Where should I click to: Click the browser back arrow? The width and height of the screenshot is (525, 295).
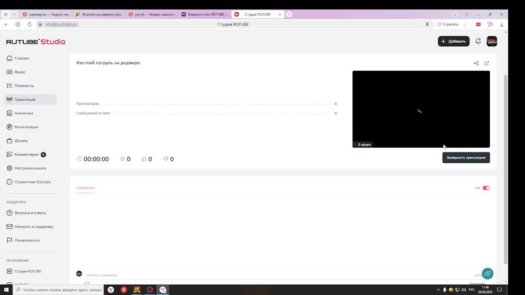6,25
